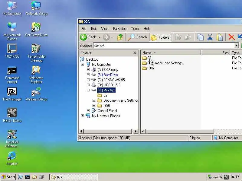Collapse (X:) Mini Xp node
Image resolution: width=242 pixels, height=181 pixels.
(88, 90)
